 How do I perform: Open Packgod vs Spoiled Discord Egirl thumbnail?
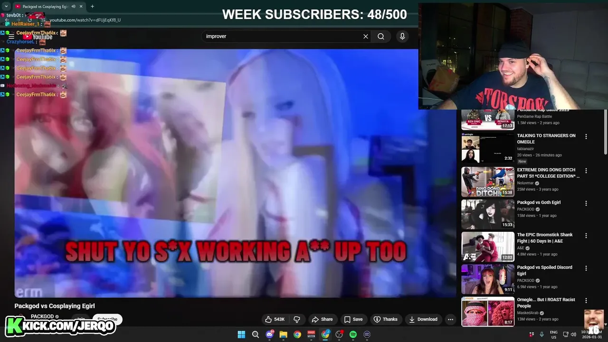488,279
